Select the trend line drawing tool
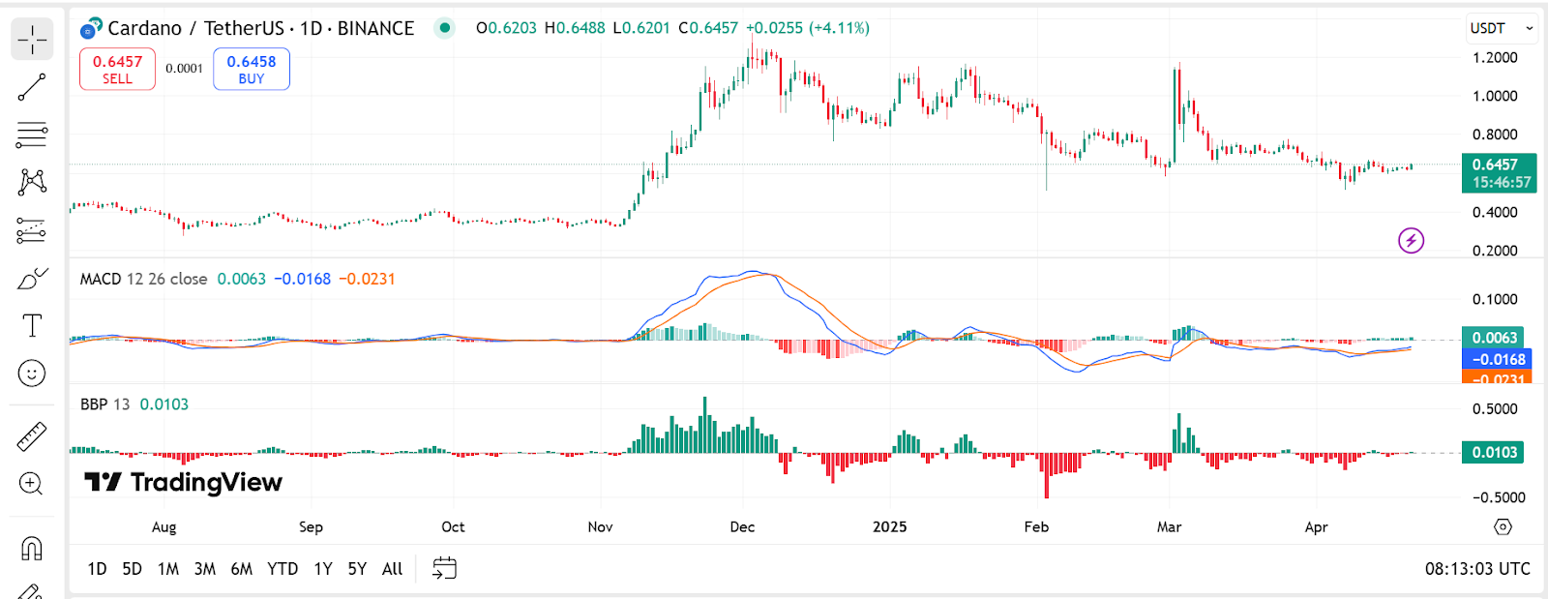 click(32, 87)
